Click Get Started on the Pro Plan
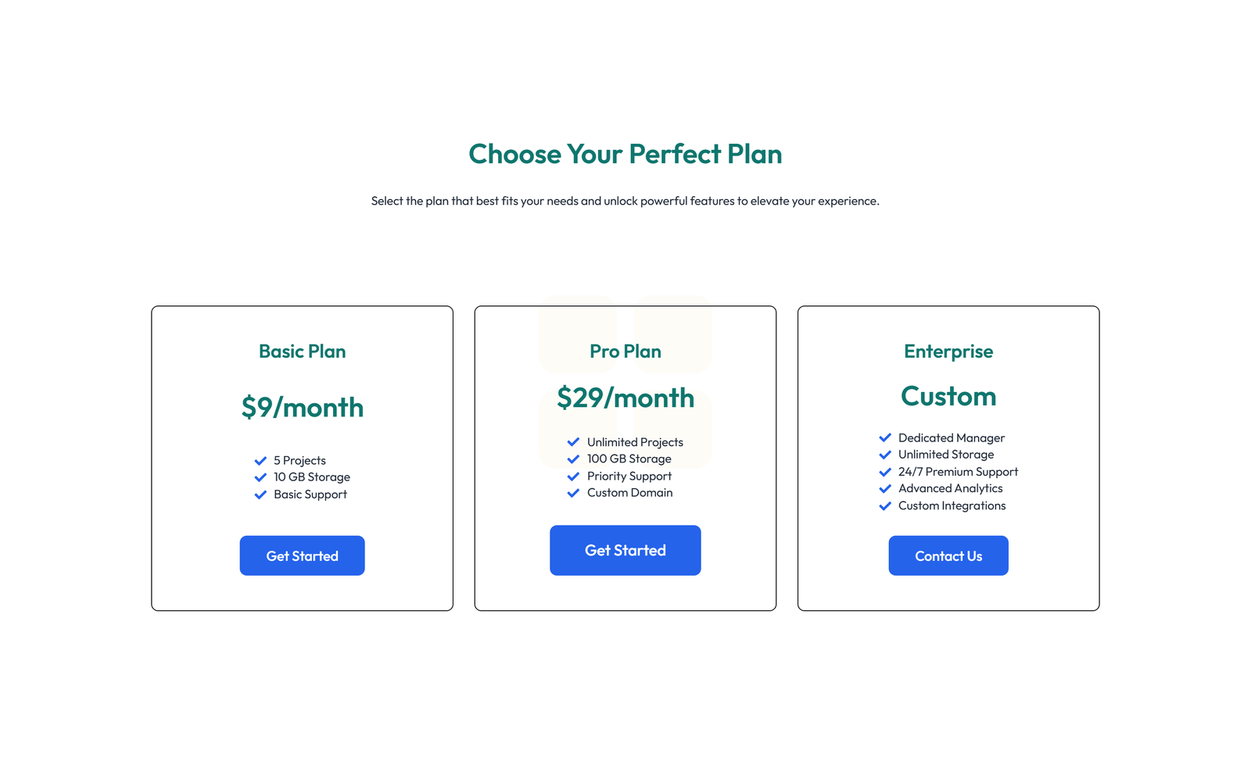 coord(625,550)
